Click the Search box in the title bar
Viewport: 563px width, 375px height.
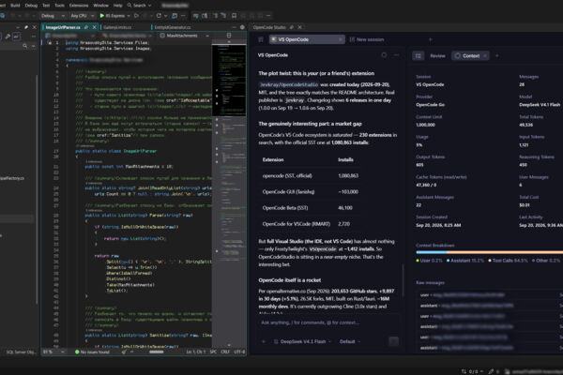(x=139, y=6)
